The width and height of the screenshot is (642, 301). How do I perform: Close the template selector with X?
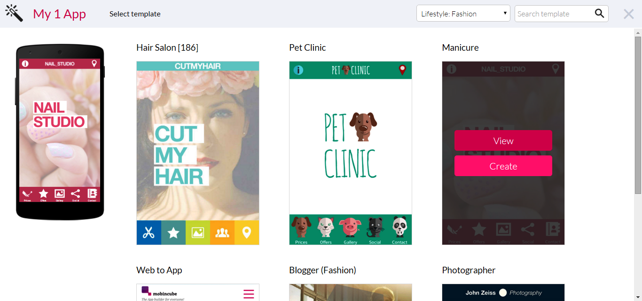point(628,14)
